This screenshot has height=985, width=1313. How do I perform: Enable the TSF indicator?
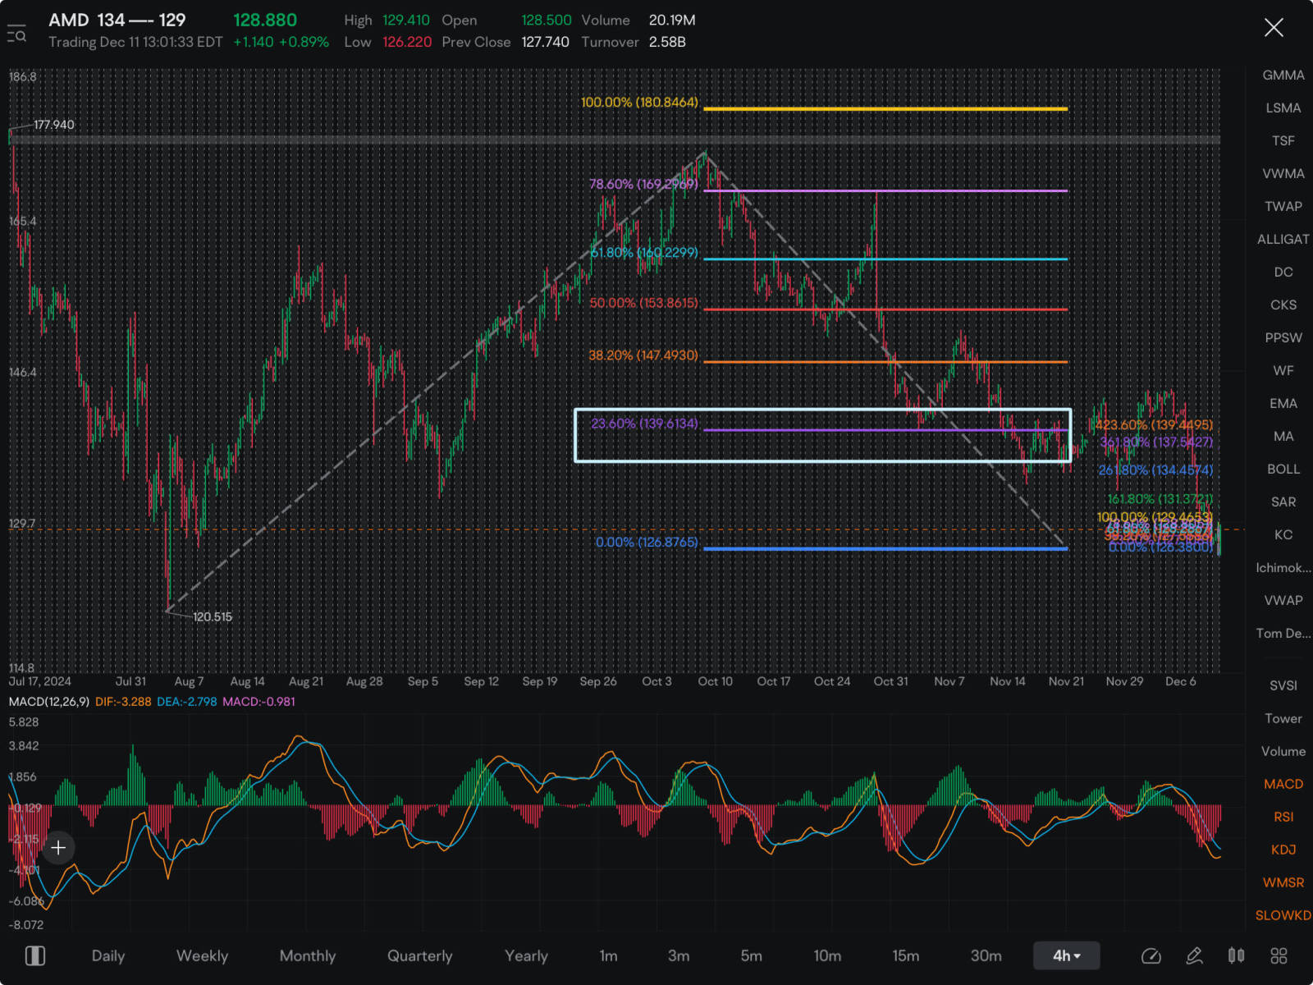(x=1283, y=140)
